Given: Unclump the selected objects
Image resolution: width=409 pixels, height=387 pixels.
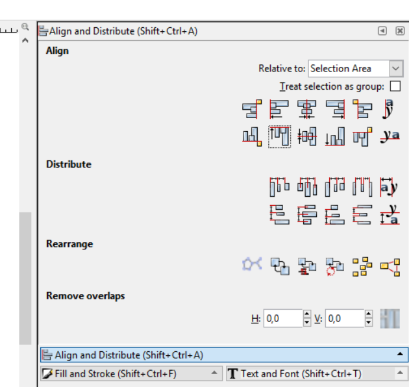Looking at the screenshot, I should point(390,266).
